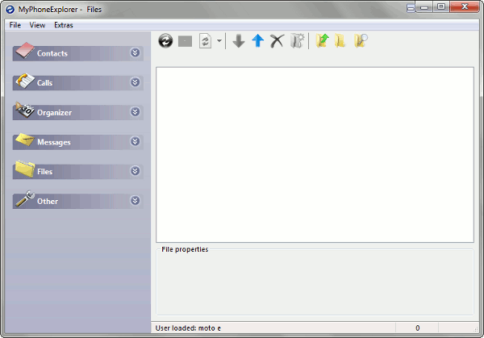The image size is (484, 338).
Task: Click the Files folder icon in sidebar
Action: pyautogui.click(x=25, y=169)
